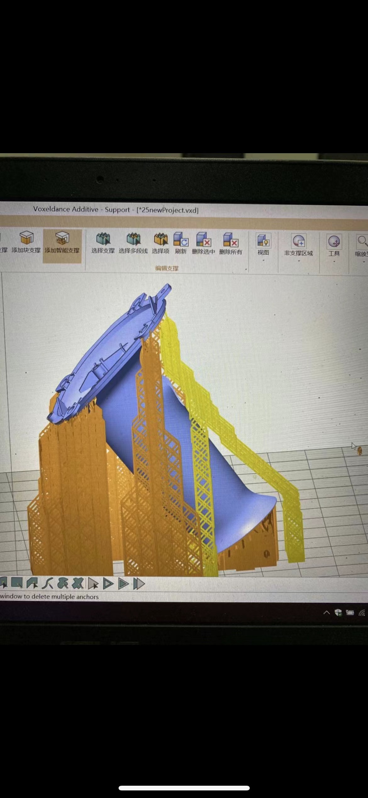Select polygon-with-cursor selection tool in bottom toolbar

coord(32,583)
